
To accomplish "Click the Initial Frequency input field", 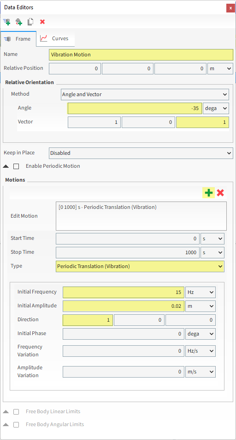I will (x=124, y=292).
